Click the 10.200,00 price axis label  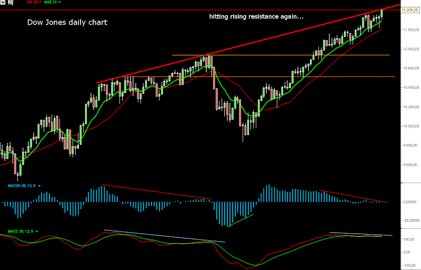click(411, 107)
